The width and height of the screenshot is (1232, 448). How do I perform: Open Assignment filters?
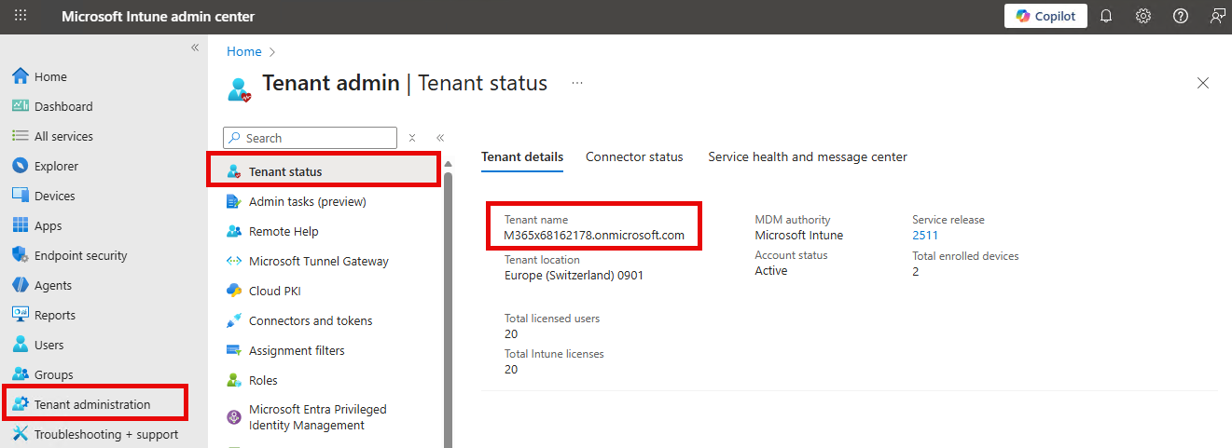click(297, 350)
